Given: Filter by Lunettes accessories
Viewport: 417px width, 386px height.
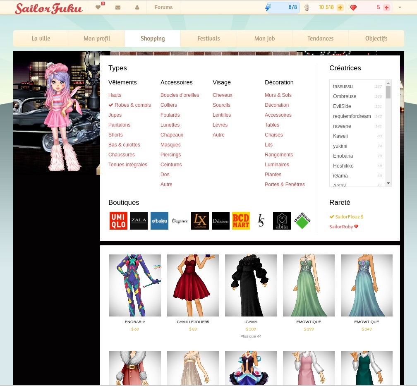Looking at the screenshot, I should click(x=170, y=125).
